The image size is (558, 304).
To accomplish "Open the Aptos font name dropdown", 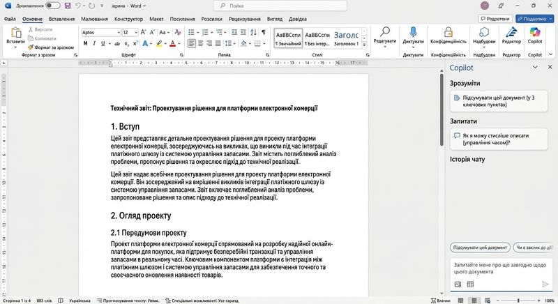I will 119,32.
